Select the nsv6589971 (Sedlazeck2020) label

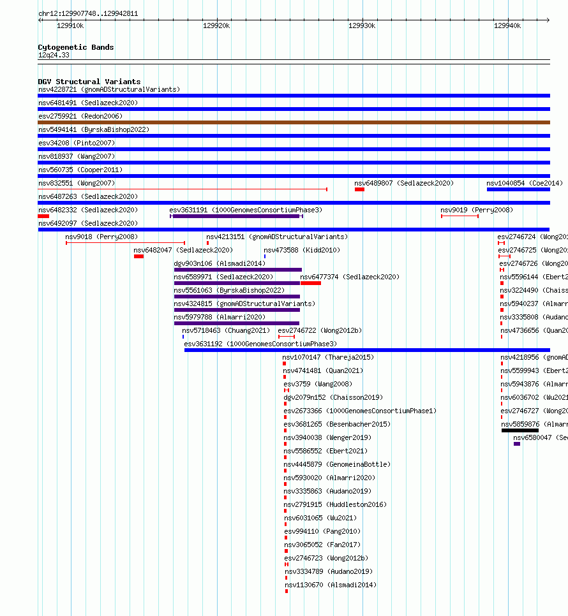[x=223, y=277]
